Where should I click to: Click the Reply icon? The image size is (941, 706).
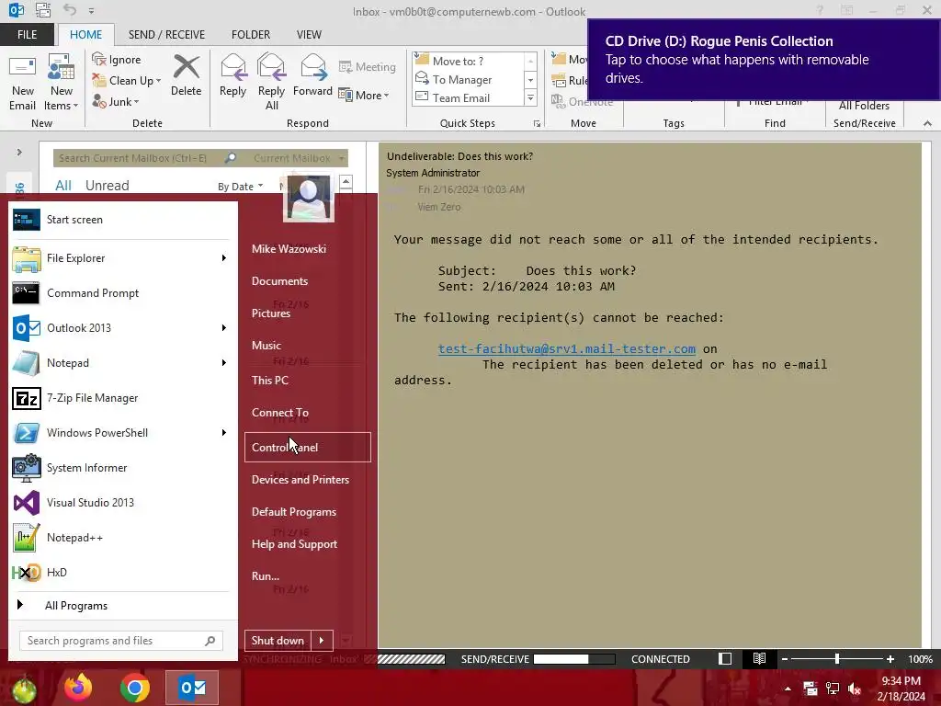pyautogui.click(x=232, y=75)
